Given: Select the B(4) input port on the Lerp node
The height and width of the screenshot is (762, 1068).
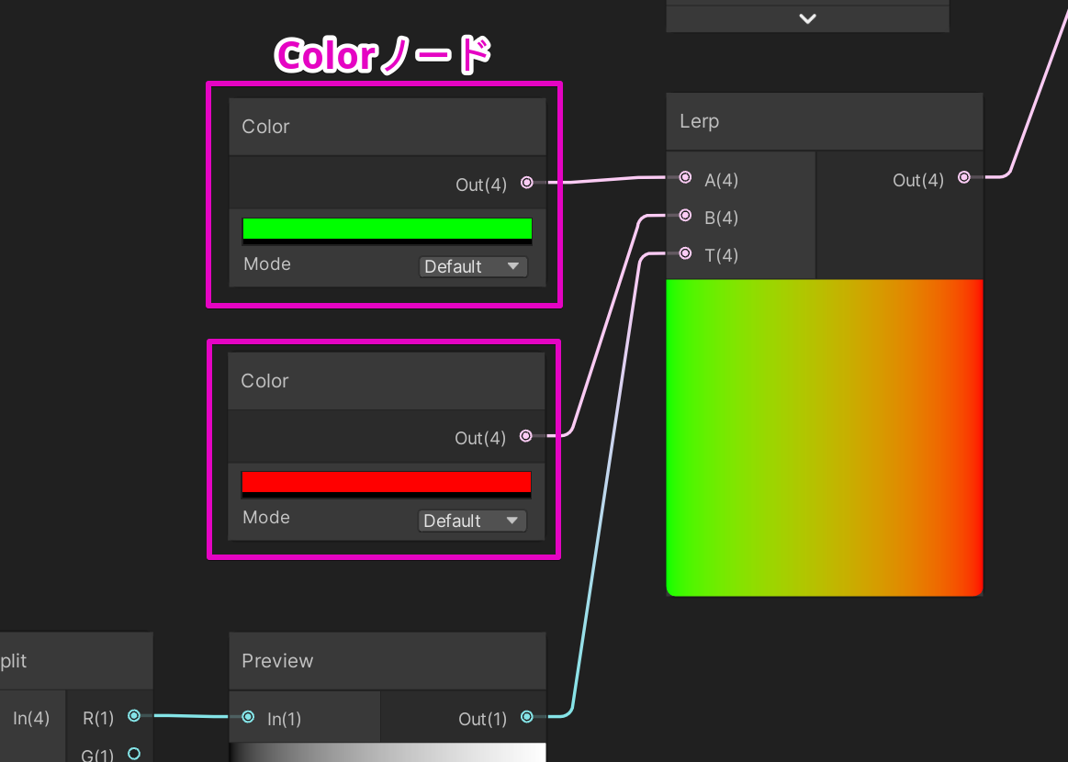Looking at the screenshot, I should [x=684, y=215].
